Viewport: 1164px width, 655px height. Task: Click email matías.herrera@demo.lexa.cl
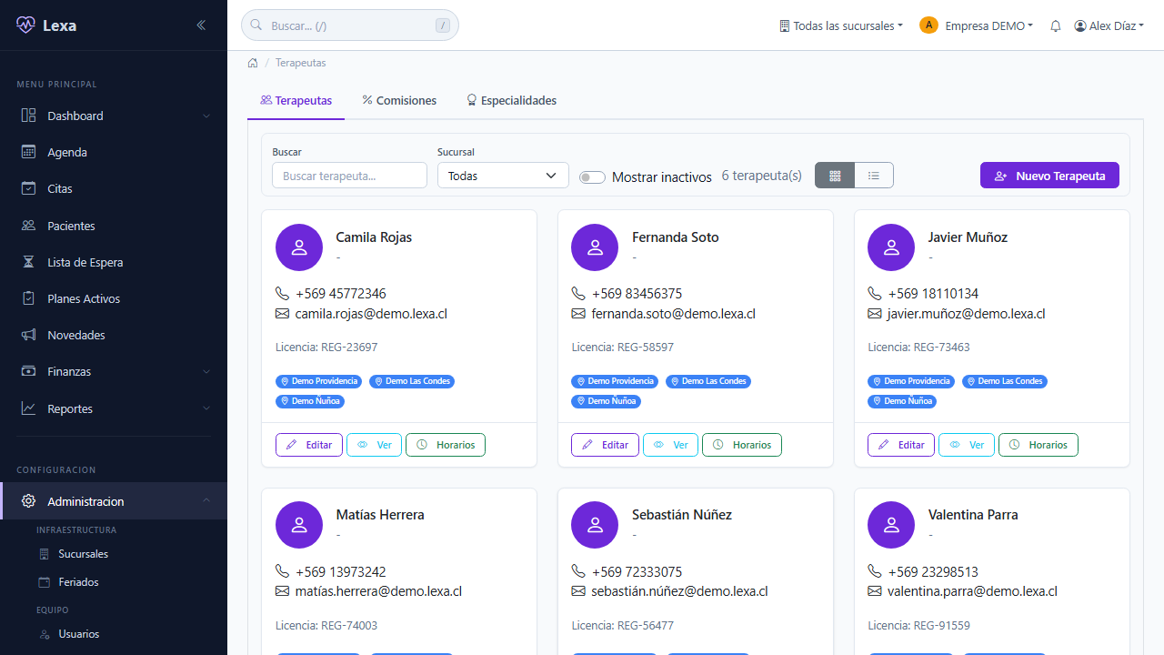coord(378,591)
